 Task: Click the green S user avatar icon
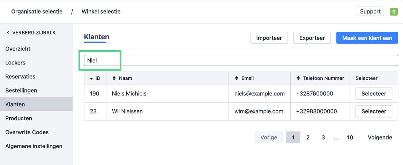pyautogui.click(x=394, y=11)
